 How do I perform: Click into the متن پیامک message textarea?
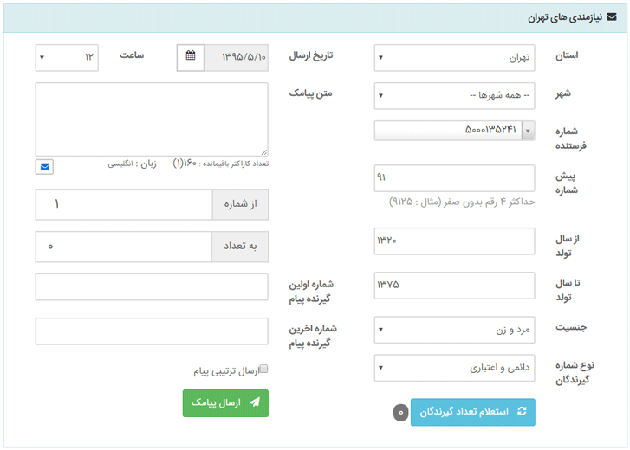(152, 119)
